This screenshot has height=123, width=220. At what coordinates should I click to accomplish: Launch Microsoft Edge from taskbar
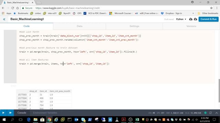[x=29, y=120]
